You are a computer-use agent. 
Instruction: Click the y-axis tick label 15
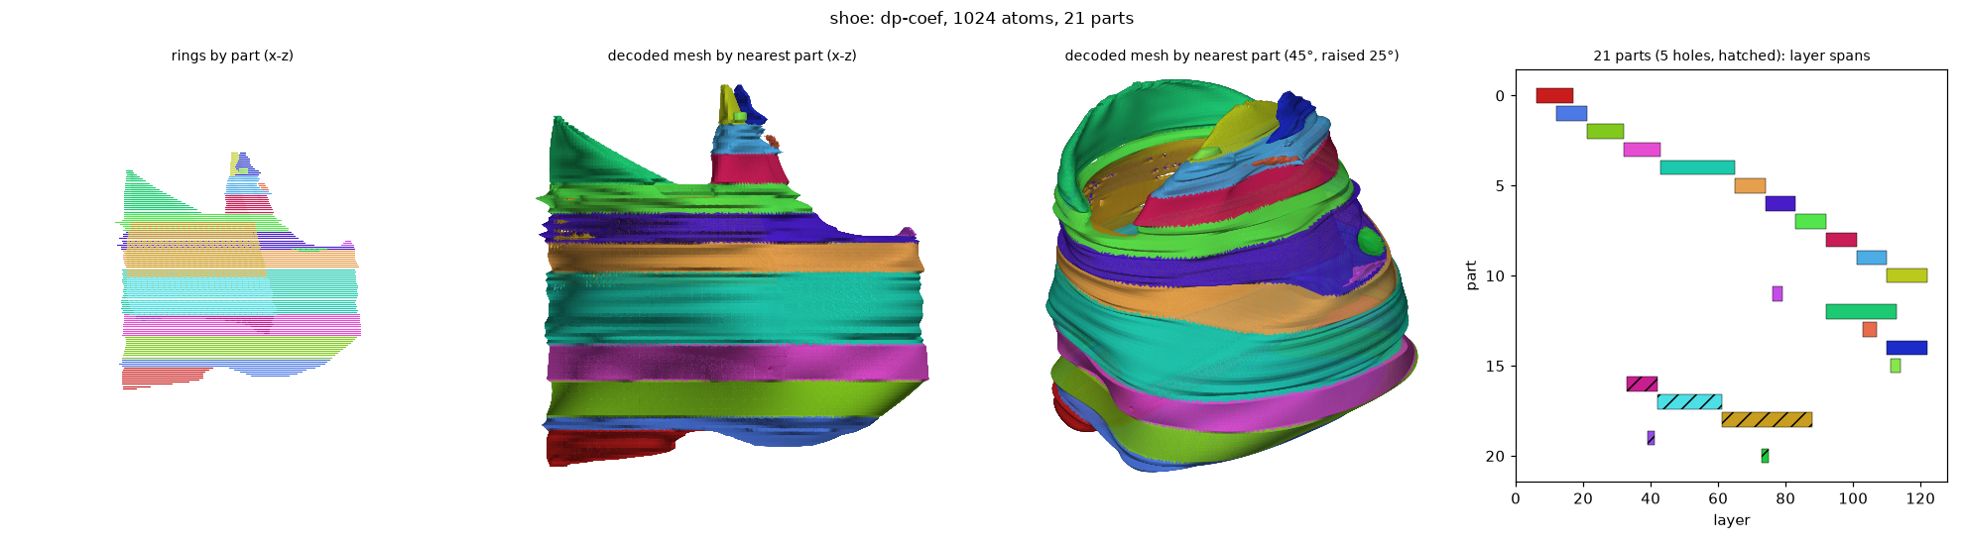pos(1496,367)
